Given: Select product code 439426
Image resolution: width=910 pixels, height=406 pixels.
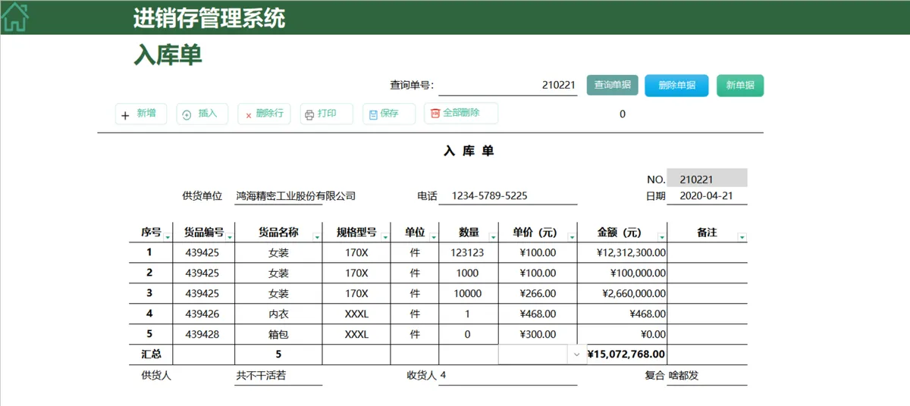Looking at the screenshot, I should click(202, 314).
